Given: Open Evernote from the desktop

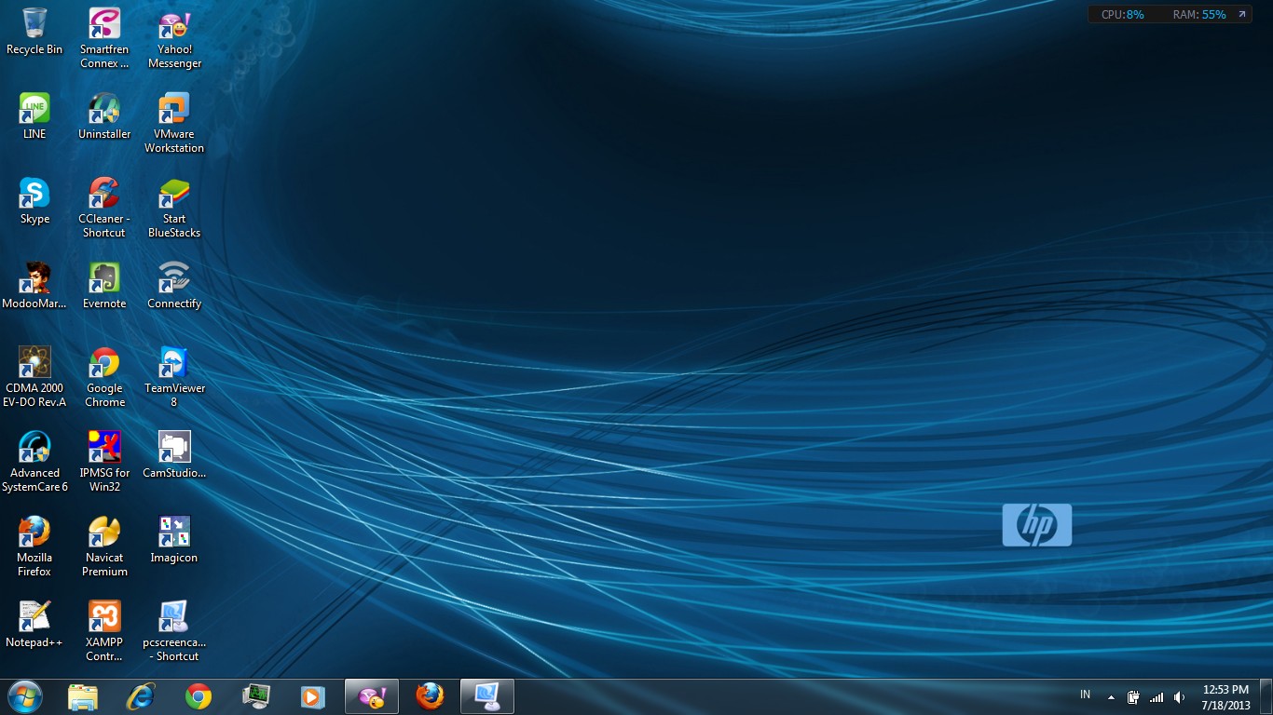Looking at the screenshot, I should click(x=103, y=278).
